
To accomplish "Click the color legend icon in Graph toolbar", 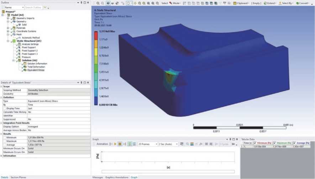I will tap(192, 144).
